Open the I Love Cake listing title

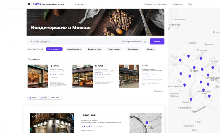point(89,115)
